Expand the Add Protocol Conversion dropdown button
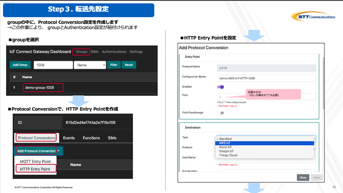343x193 pixels. coord(39,151)
